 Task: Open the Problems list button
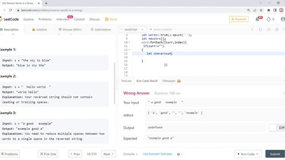(x=10, y=154)
